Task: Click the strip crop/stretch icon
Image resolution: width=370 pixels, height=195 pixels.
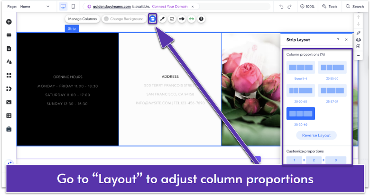Action: [x=172, y=19]
